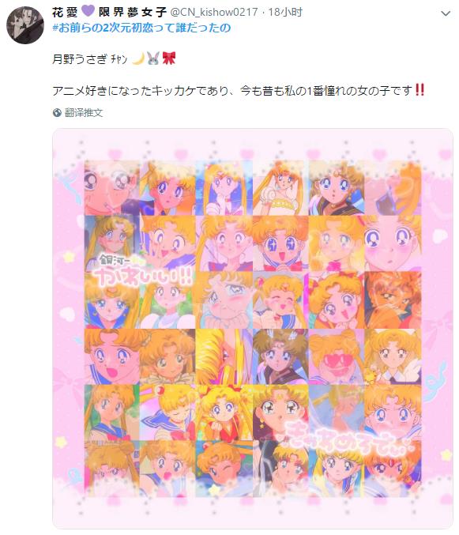Open the 花愛 限界夢女子 display name profile
This screenshot has height=535, width=459.
click(109, 13)
